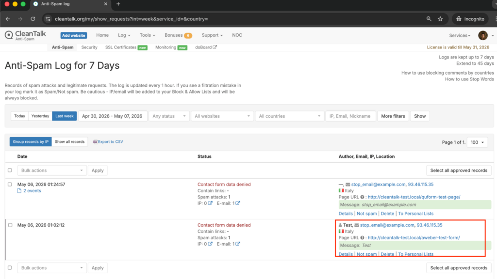
Task: Switch to Show all records
Action: (x=70, y=142)
